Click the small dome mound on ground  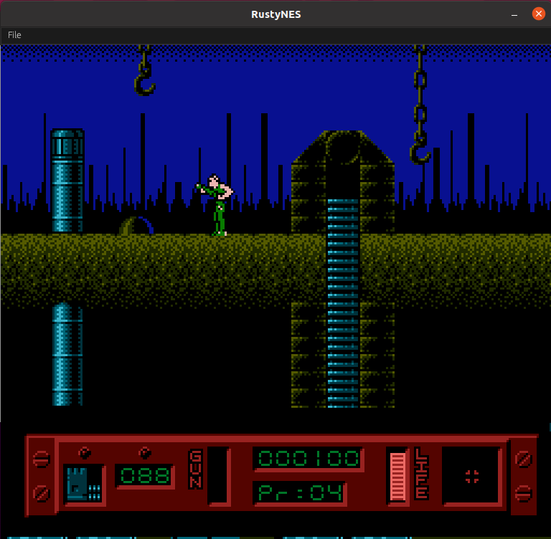click(136, 226)
